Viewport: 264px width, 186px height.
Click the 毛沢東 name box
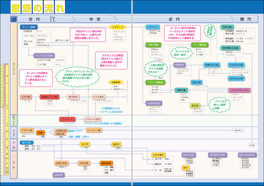pos(252,145)
